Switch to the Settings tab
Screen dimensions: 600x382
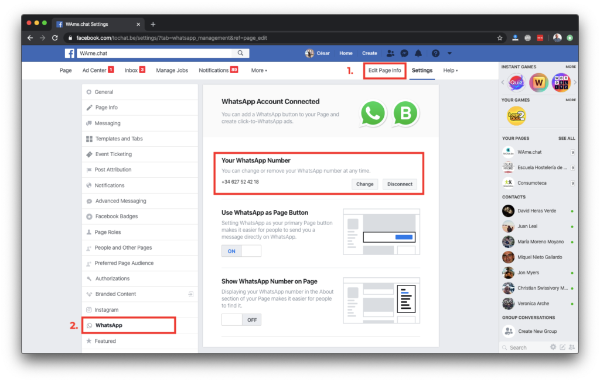tap(422, 70)
